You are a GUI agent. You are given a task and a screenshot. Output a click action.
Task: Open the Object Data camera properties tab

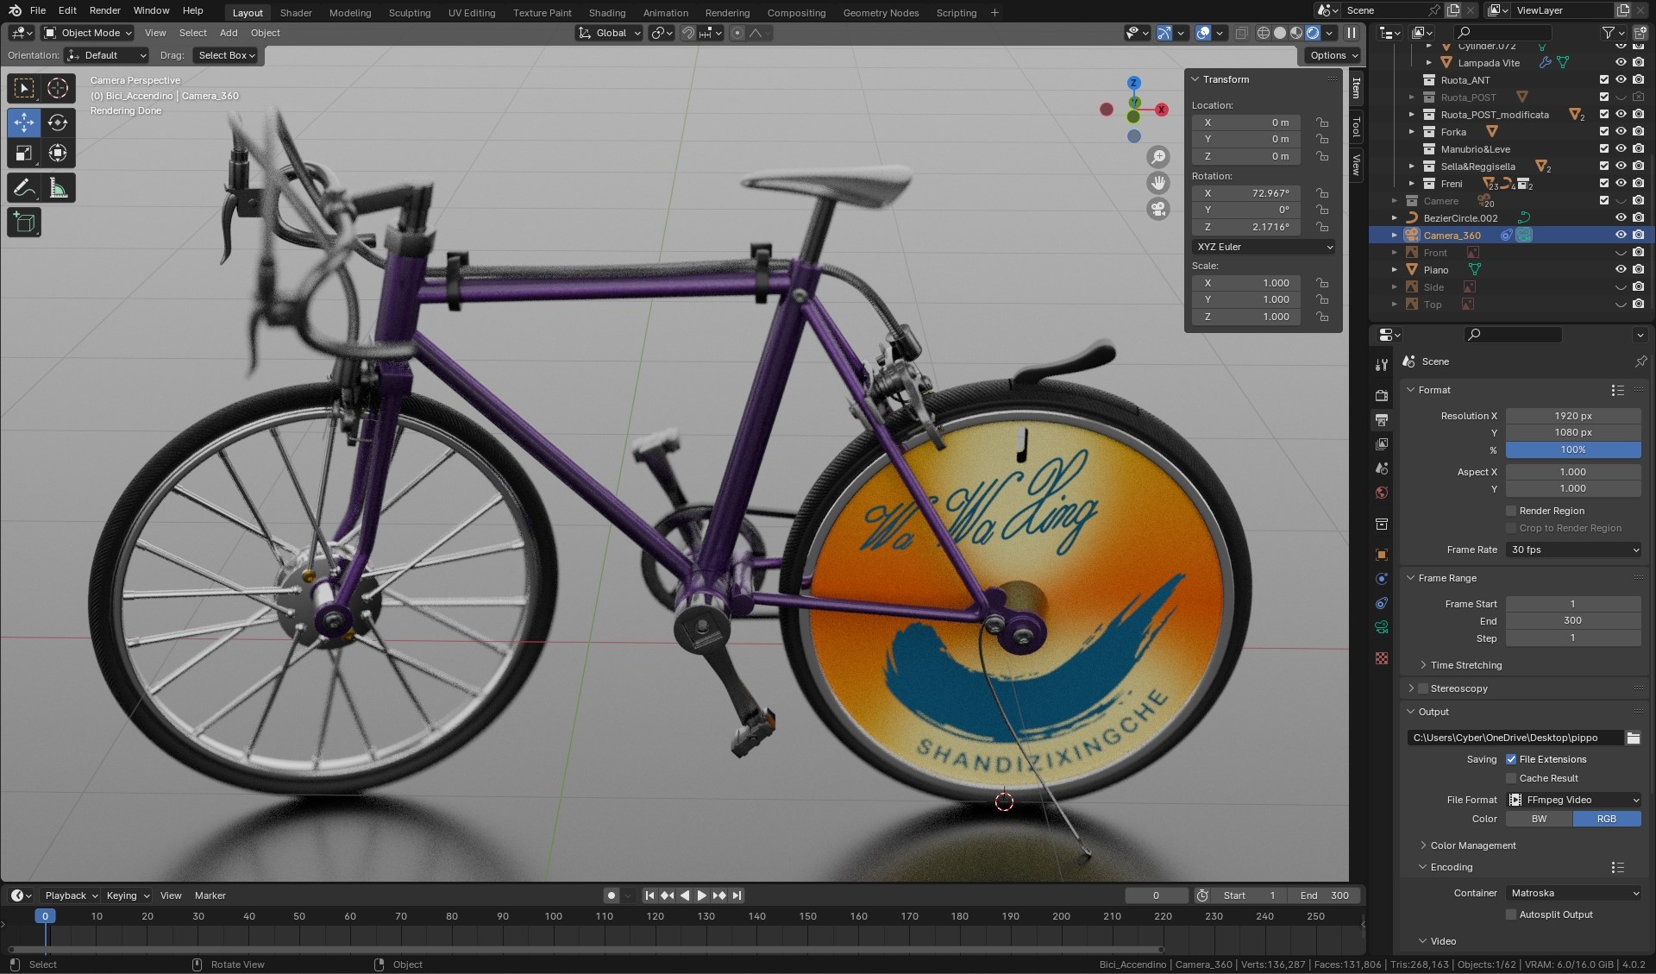pos(1381,627)
